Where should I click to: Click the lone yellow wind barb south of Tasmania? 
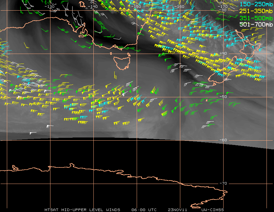click(115, 75)
